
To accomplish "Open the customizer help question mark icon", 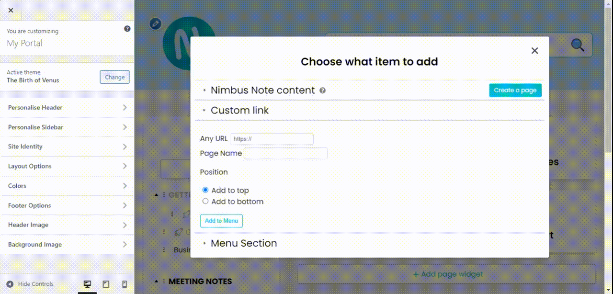I will pyautogui.click(x=127, y=28).
